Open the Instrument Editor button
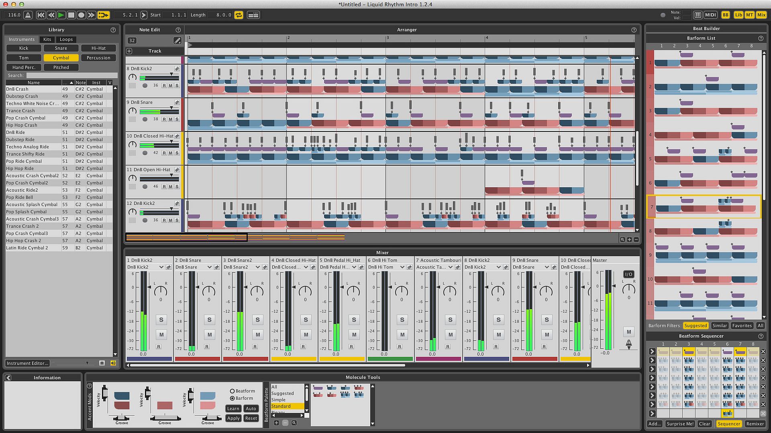The height and width of the screenshot is (433, 771). [x=27, y=363]
